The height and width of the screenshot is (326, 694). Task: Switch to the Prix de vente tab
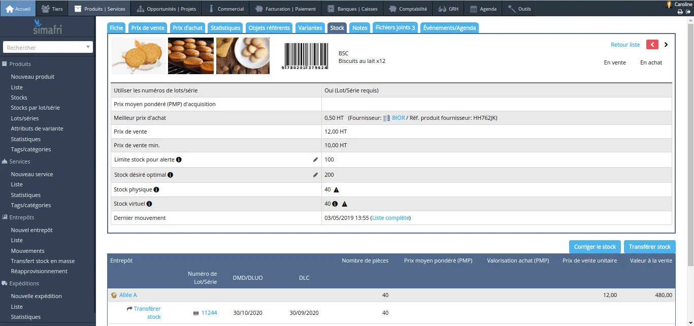pos(148,28)
